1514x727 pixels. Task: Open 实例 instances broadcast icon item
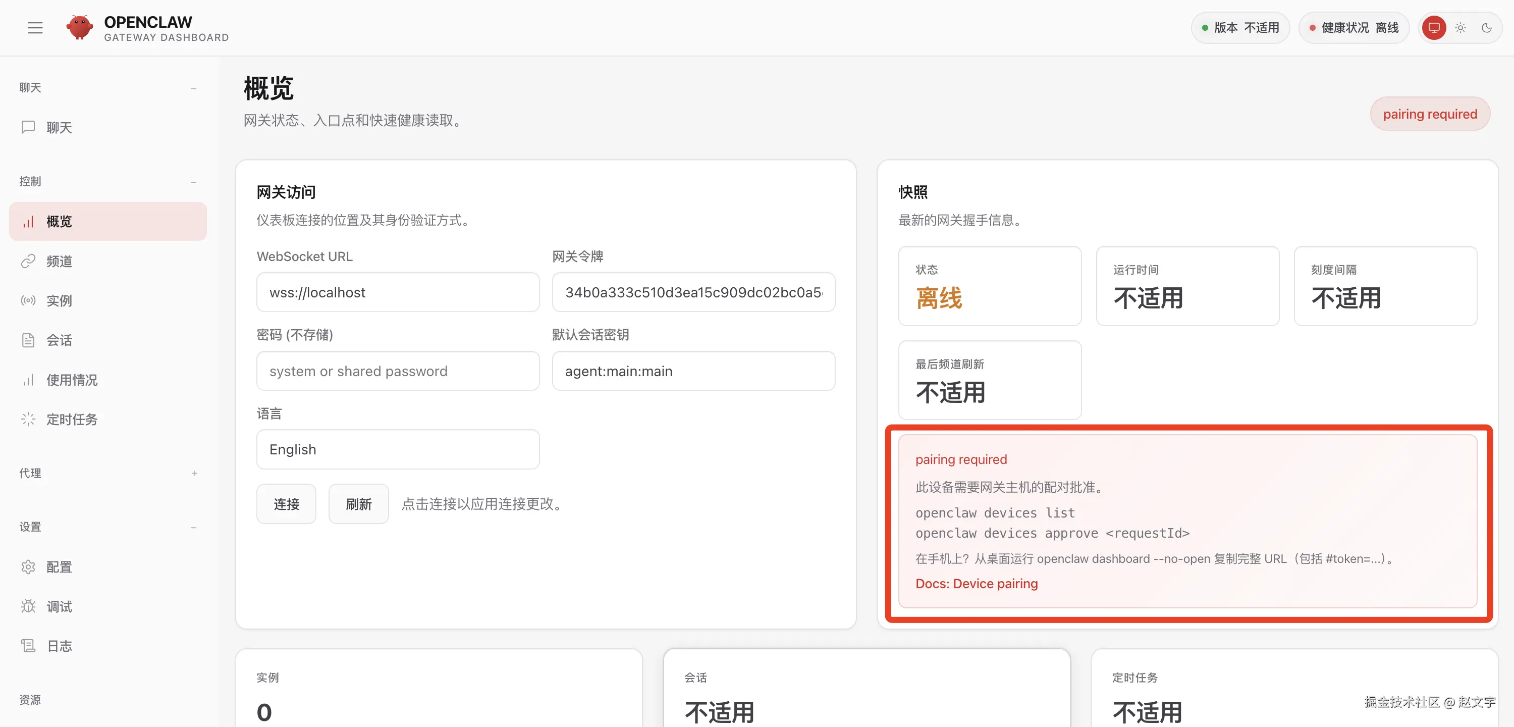click(28, 300)
